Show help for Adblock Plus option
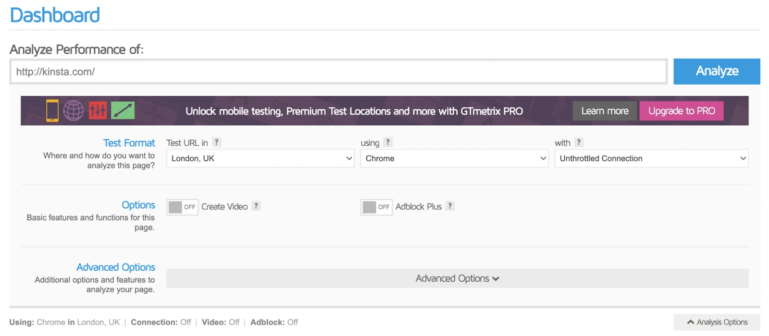The image size is (769, 336). (x=450, y=206)
